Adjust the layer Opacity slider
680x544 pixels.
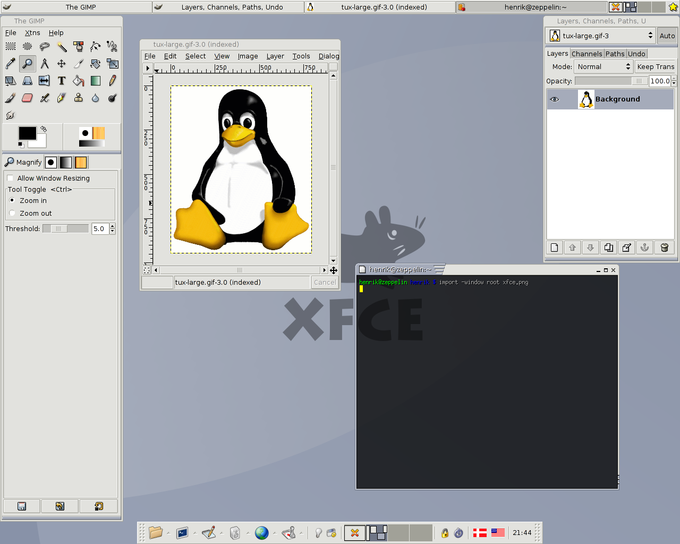[611, 81]
